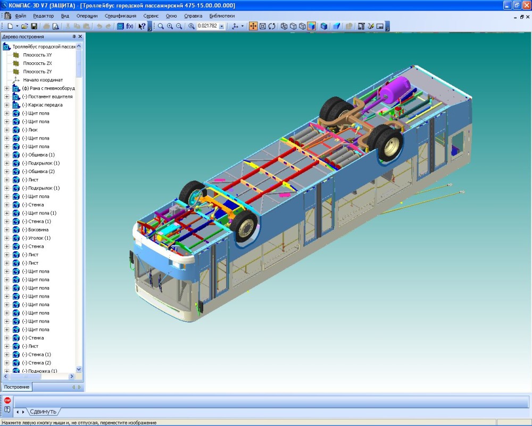Close the Дерево построения panel
This screenshot has width=532, height=426.
click(x=80, y=37)
